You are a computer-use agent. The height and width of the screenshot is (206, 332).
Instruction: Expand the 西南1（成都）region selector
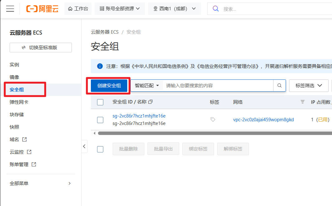pos(175,9)
